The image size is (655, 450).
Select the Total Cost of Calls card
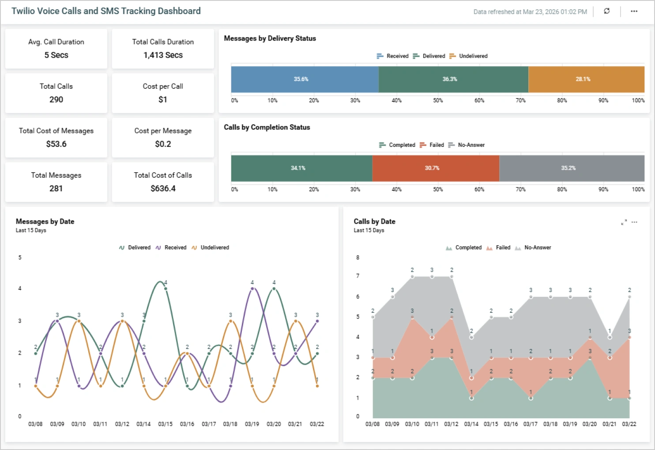click(163, 182)
